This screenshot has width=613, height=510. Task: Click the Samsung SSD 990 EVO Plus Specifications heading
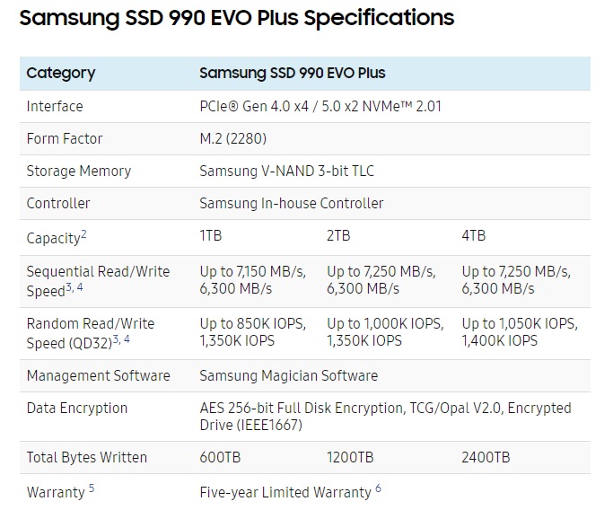coord(237,18)
